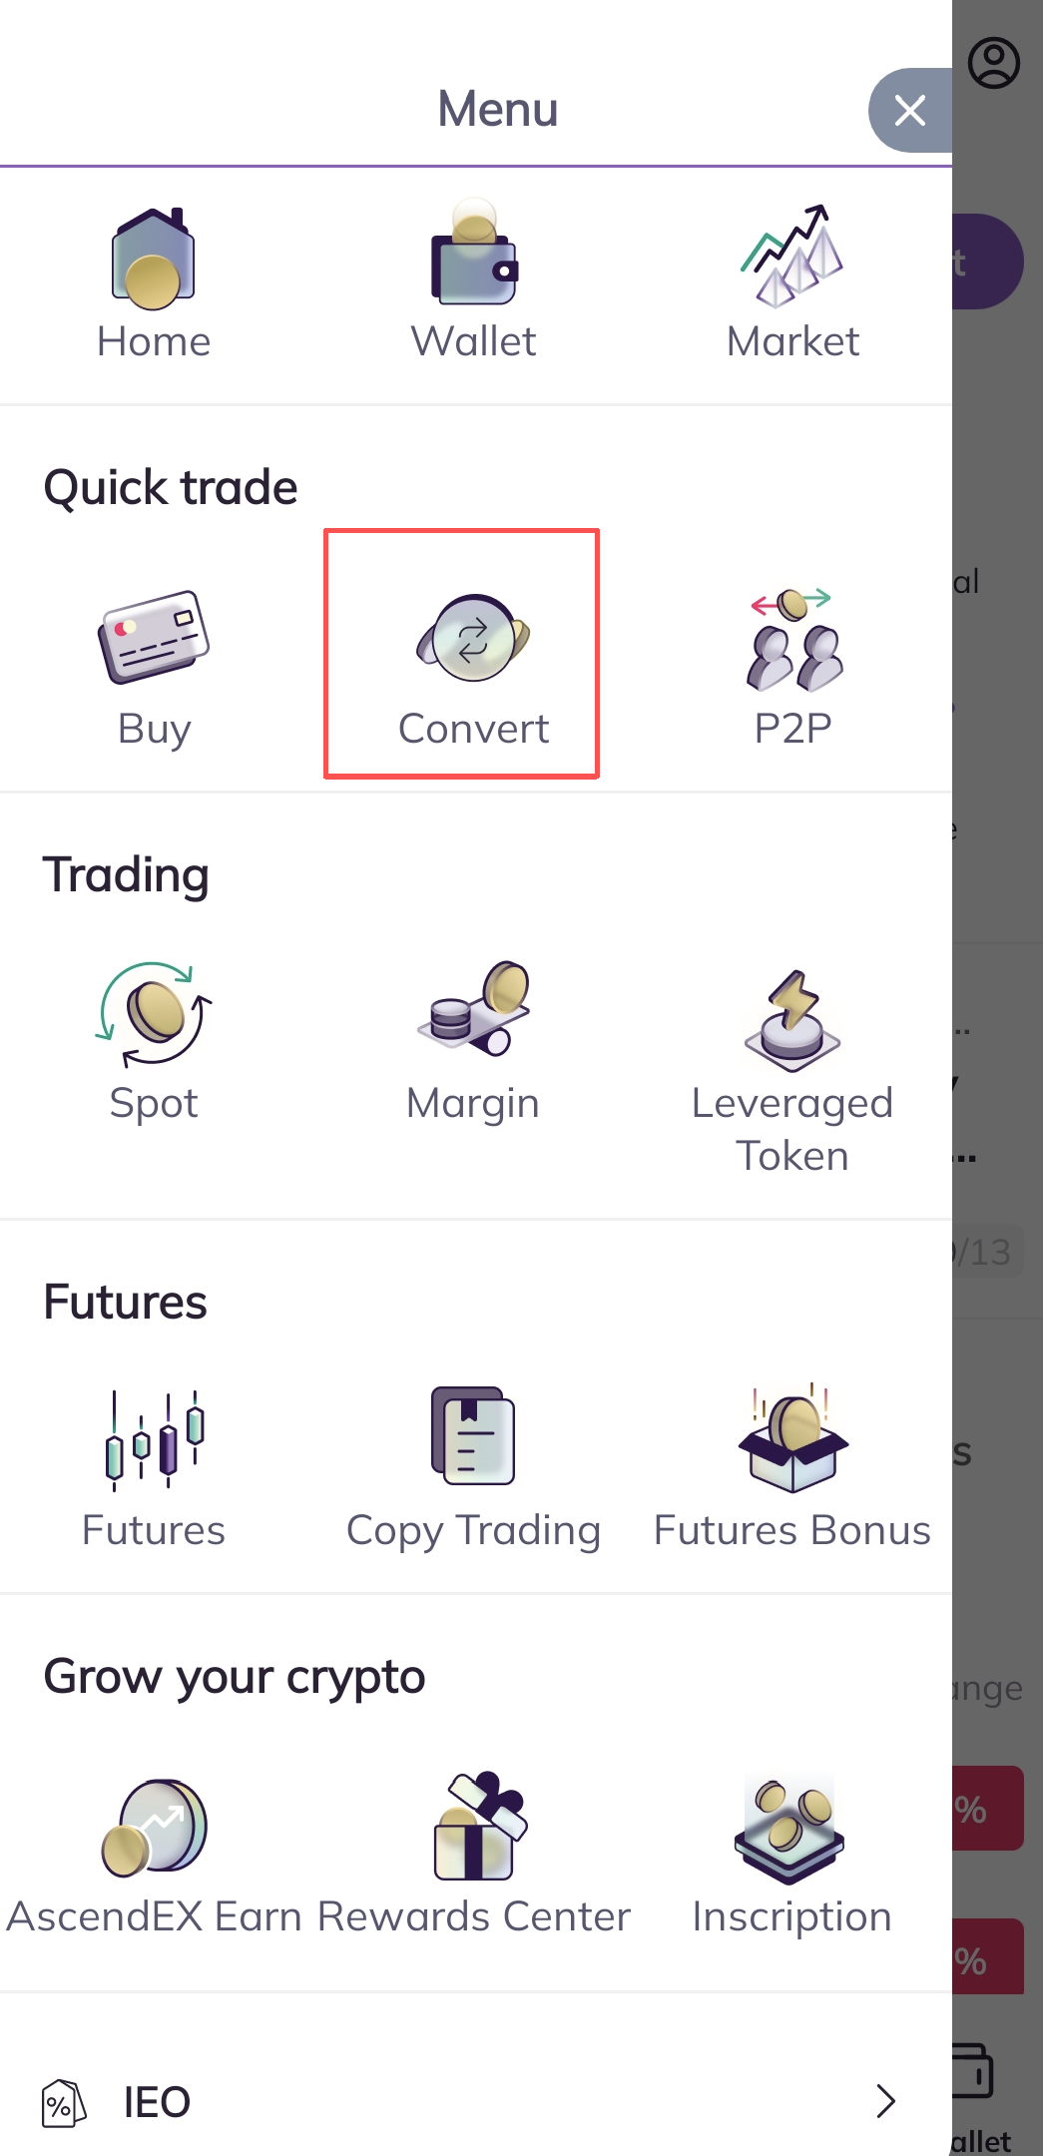Open the Futures candlestick icon
Screen dimensions: 1043x2156
pyautogui.click(x=154, y=1439)
